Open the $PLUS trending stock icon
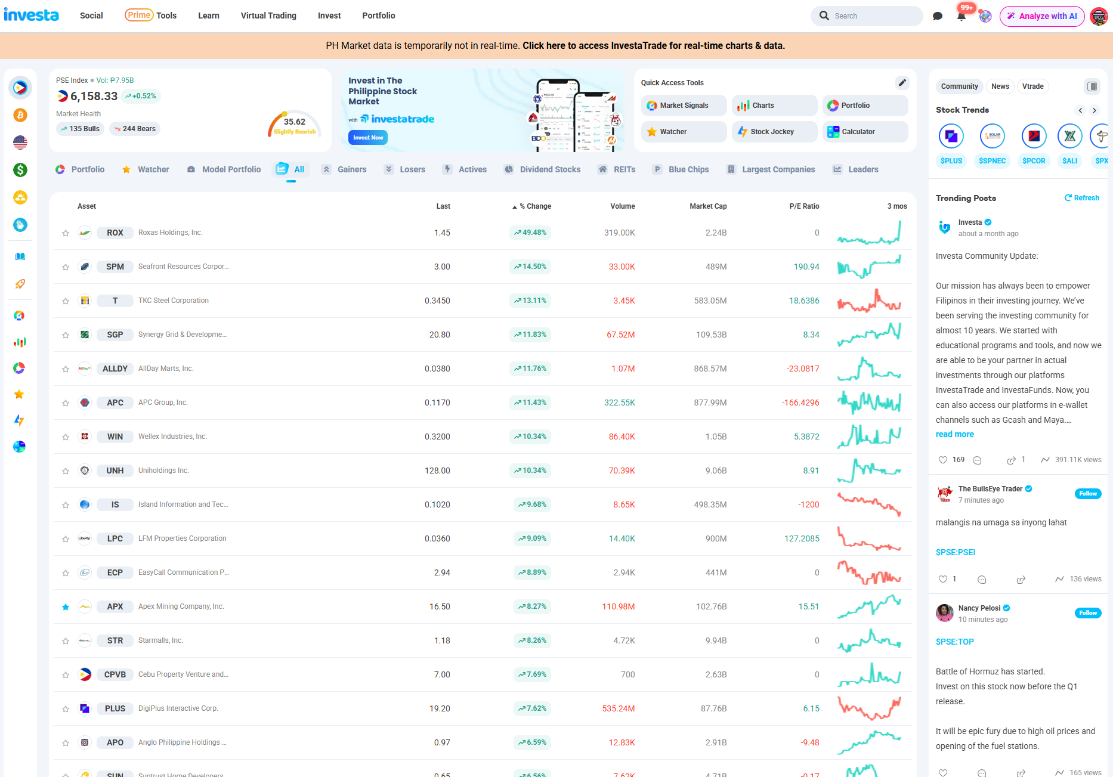Image resolution: width=1113 pixels, height=777 pixels. click(951, 137)
